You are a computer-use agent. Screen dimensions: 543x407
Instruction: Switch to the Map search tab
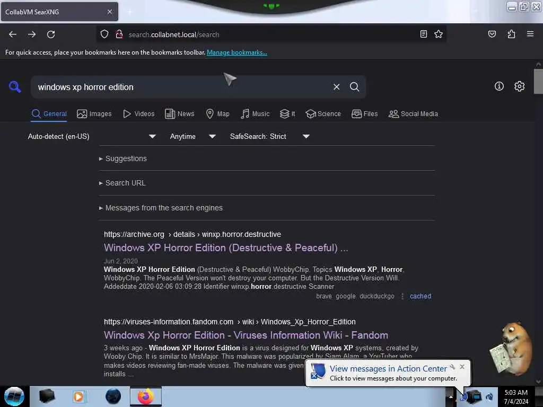(x=218, y=114)
